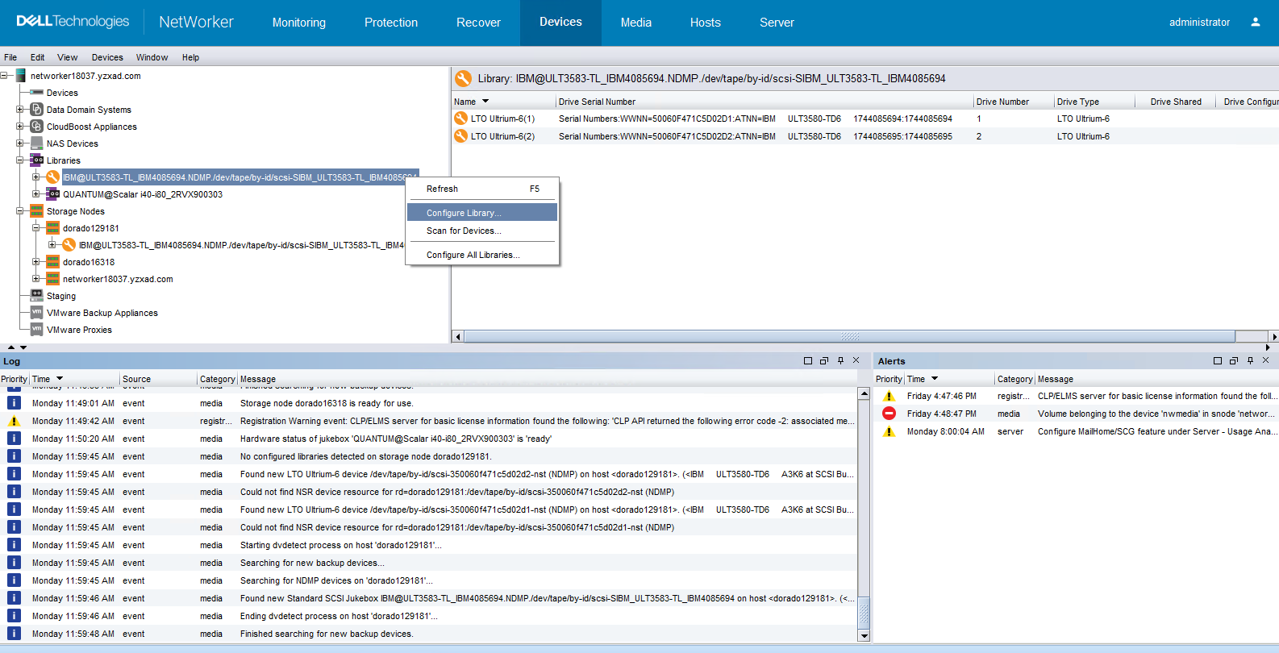Pin the Alerts panel
The width and height of the screenshot is (1279, 653).
(x=1250, y=360)
